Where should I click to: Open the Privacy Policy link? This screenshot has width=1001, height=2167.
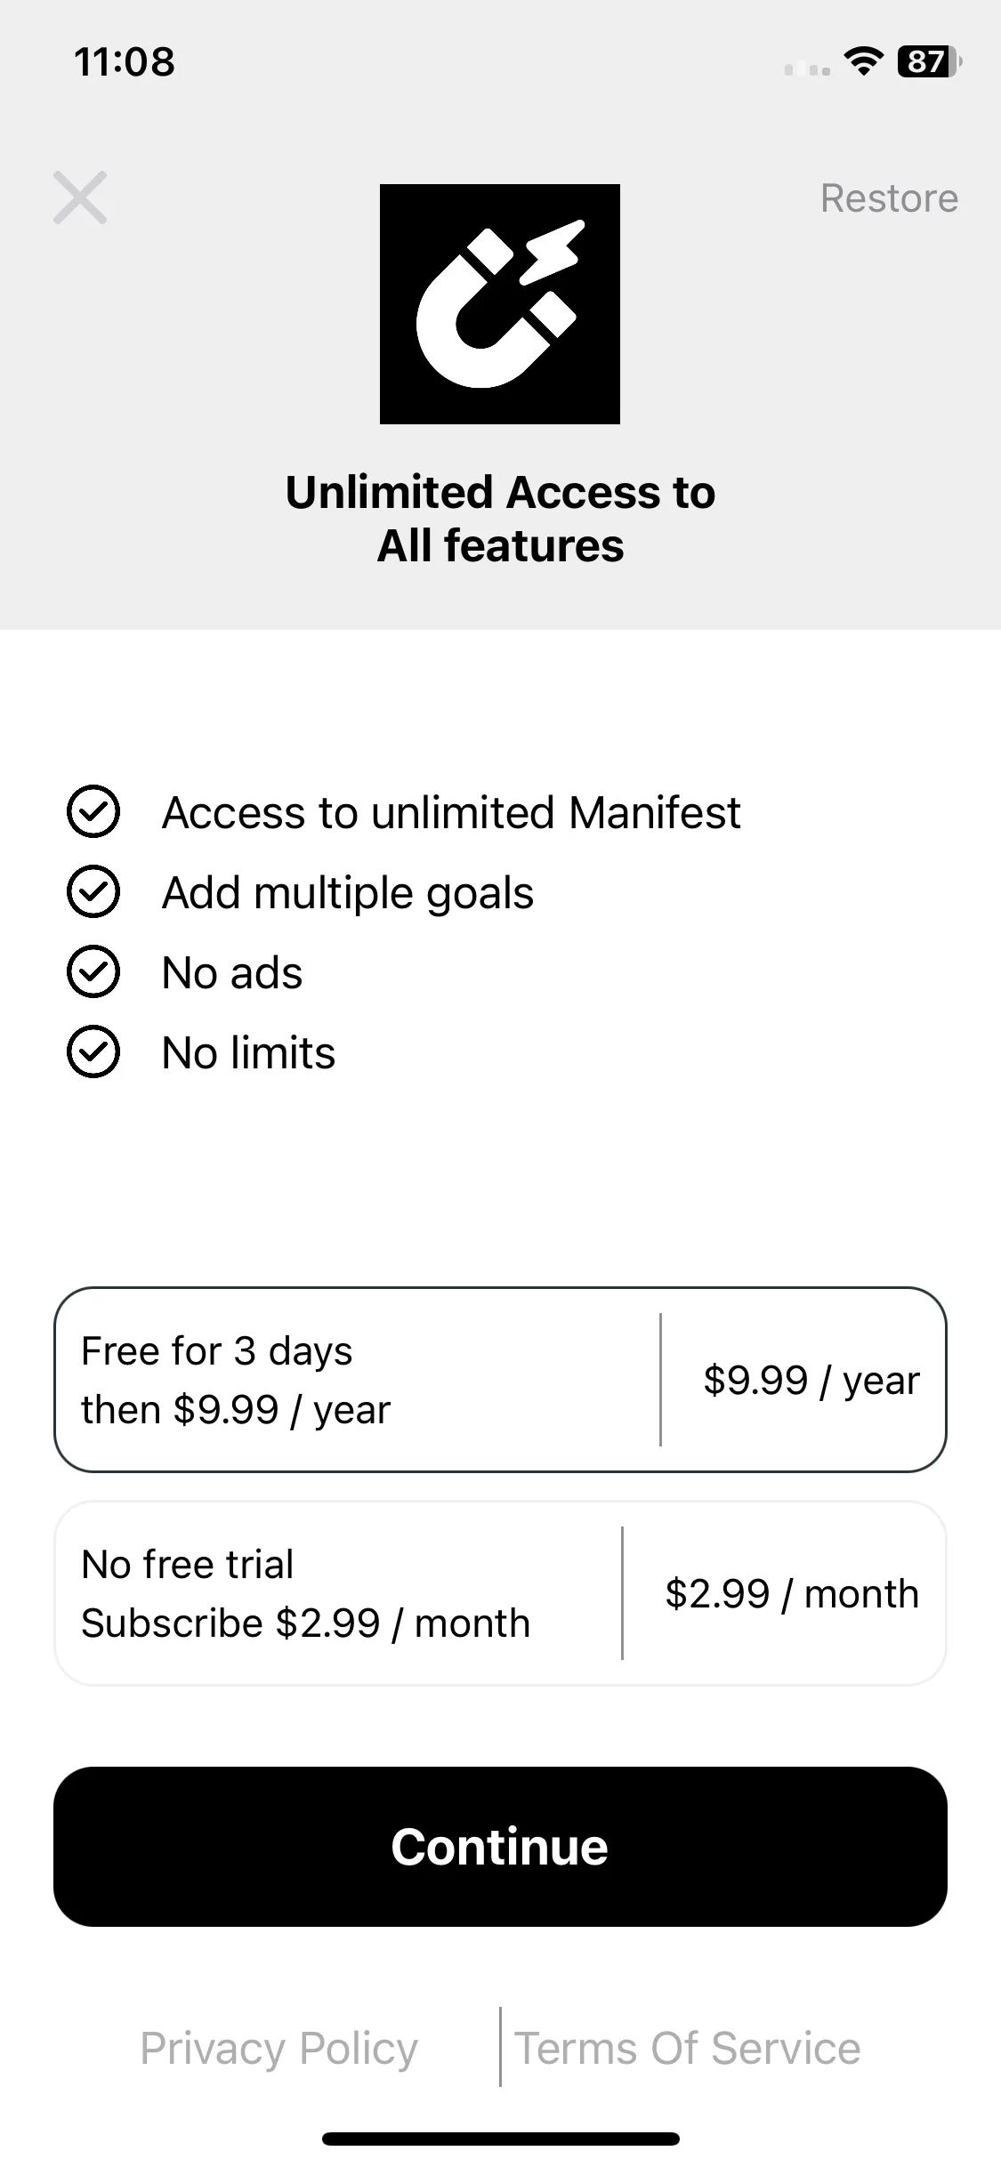tap(279, 2048)
